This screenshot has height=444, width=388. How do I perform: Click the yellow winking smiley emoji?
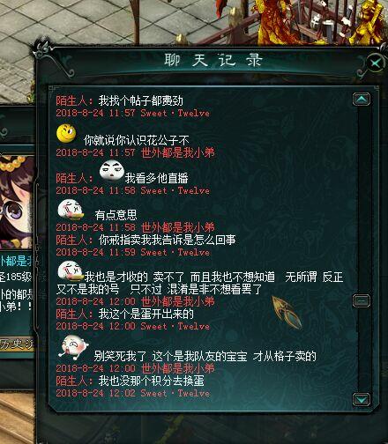(66, 133)
